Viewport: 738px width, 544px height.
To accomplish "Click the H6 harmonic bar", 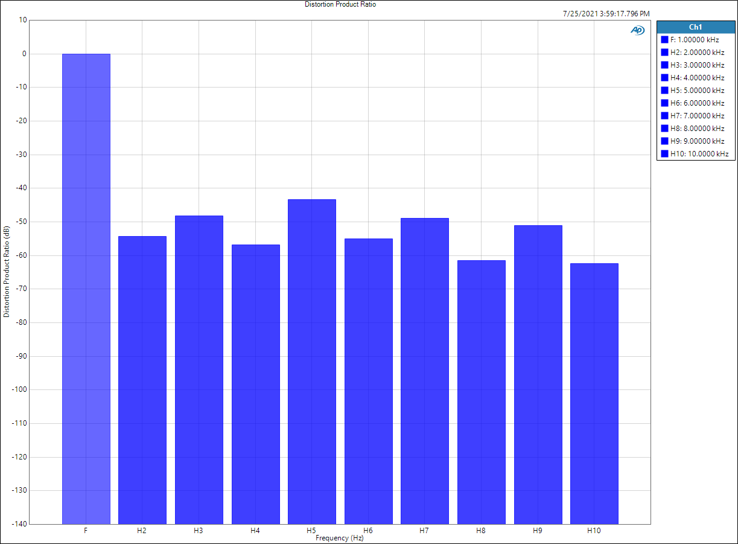I will point(369,381).
